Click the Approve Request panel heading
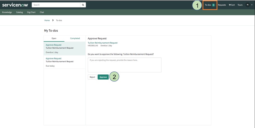This screenshot has height=128, width=255. [x=97, y=39]
